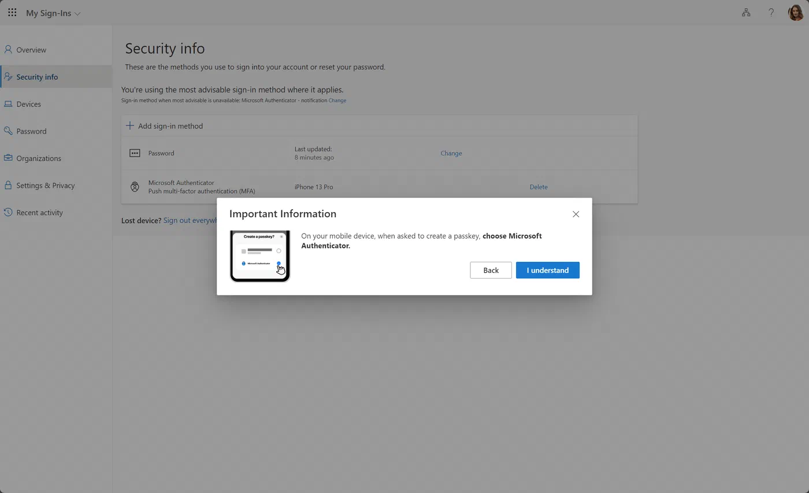Click the Important Information dialog title
This screenshot has width=809, height=493.
[x=283, y=214]
